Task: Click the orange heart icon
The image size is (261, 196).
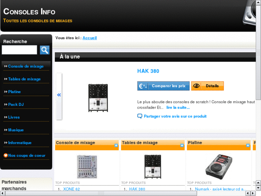Action: tap(5, 155)
